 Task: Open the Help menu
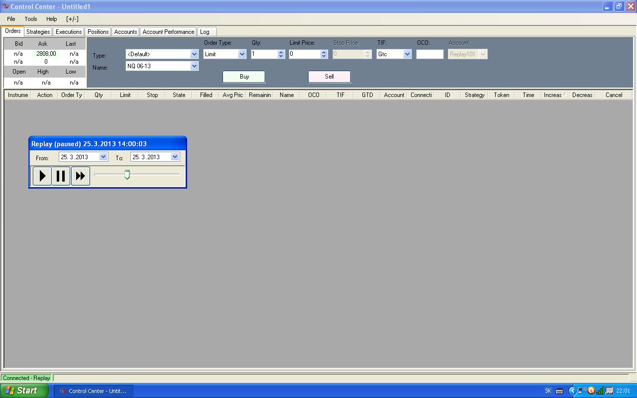tap(51, 19)
